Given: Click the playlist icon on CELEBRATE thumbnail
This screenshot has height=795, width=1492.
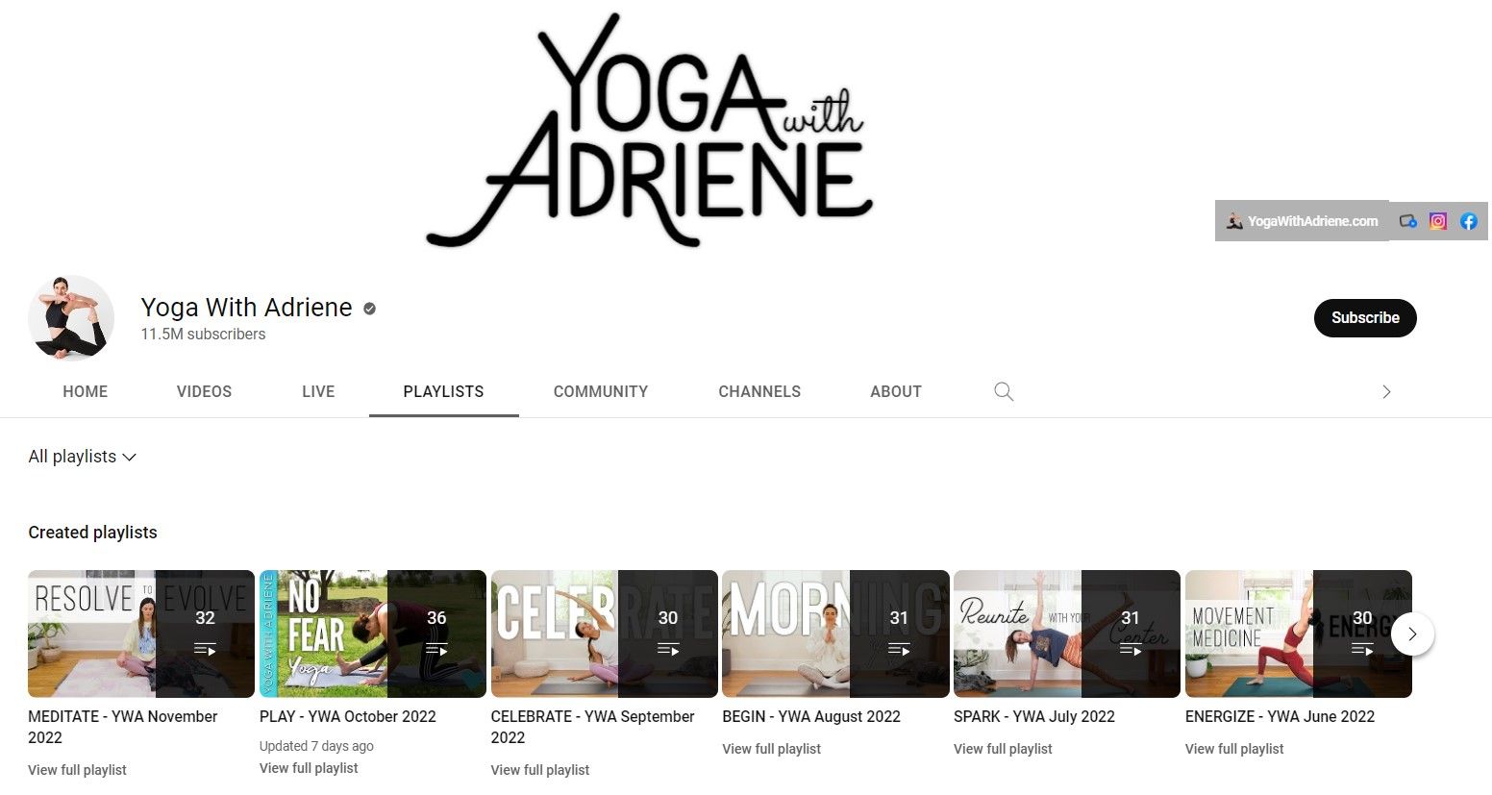Looking at the screenshot, I should (x=668, y=650).
